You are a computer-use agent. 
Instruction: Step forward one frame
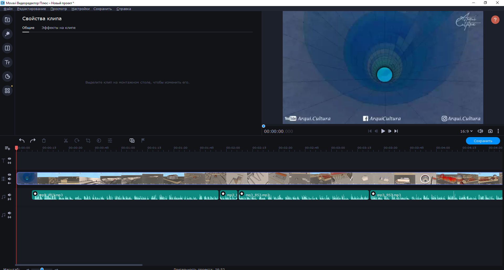(x=390, y=131)
